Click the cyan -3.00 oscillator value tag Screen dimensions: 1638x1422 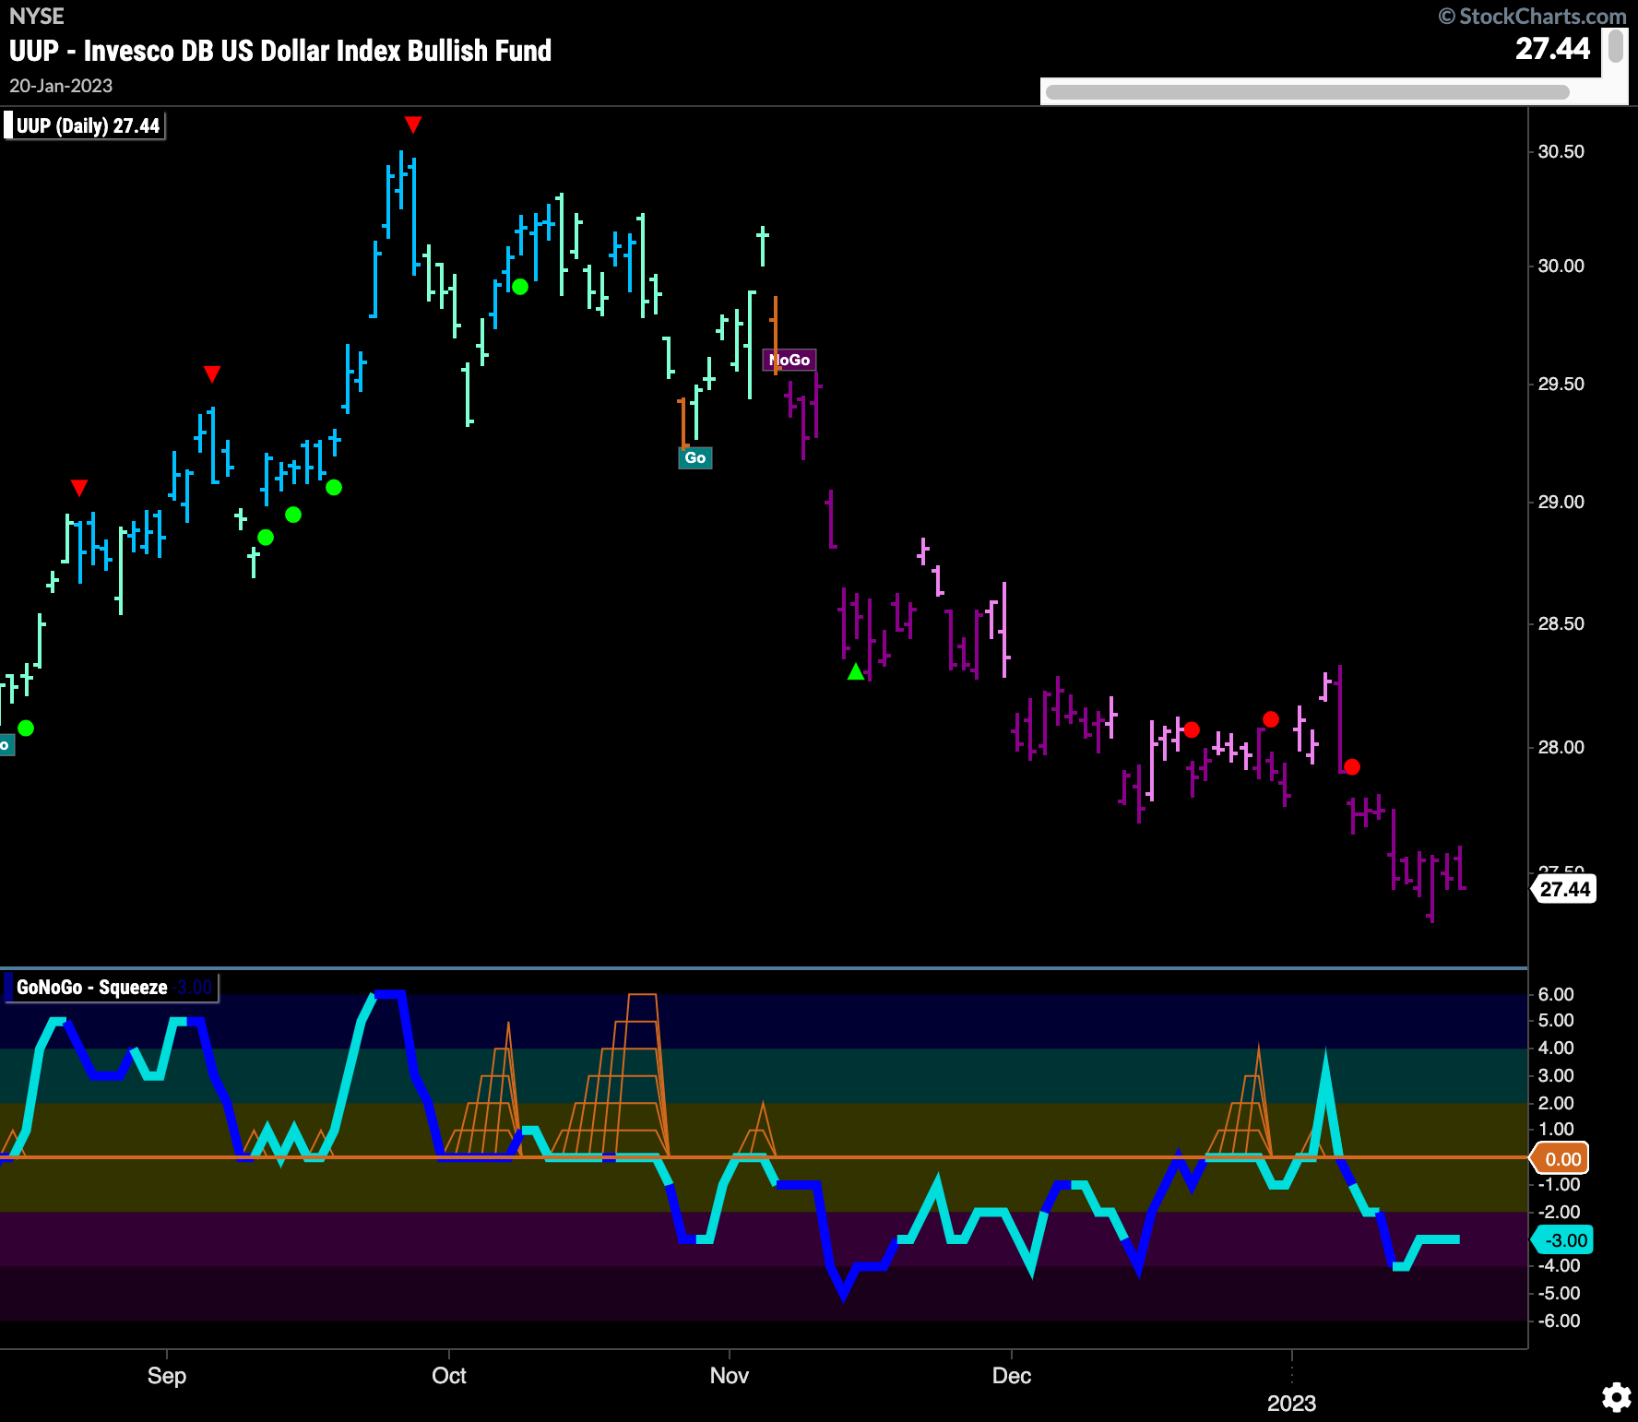pyautogui.click(x=1562, y=1240)
